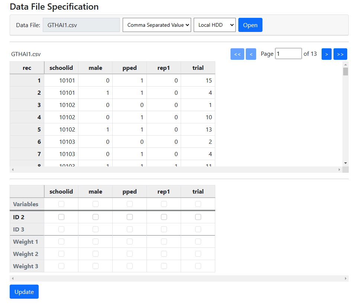Click the Data File name field
Screen dimensions: 361x308
tap(81, 25)
